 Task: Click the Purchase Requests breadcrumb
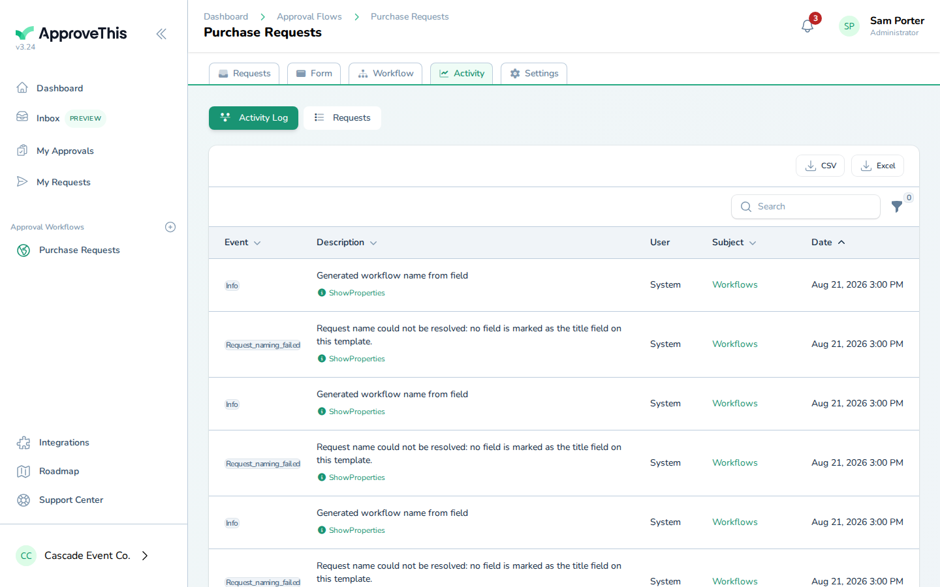click(410, 16)
